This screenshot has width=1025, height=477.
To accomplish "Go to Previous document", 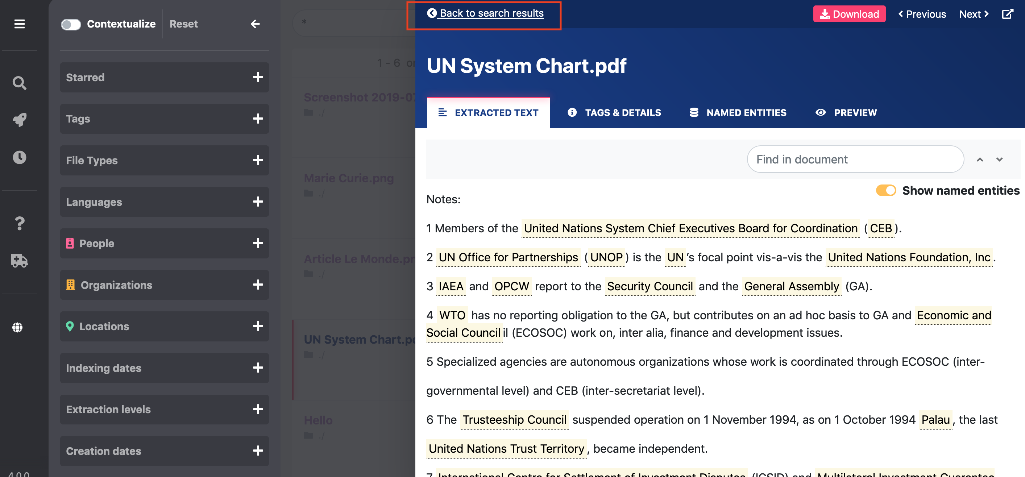I will point(922,14).
